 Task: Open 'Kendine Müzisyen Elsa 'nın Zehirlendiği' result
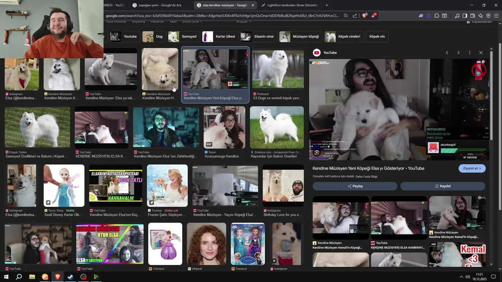166,127
